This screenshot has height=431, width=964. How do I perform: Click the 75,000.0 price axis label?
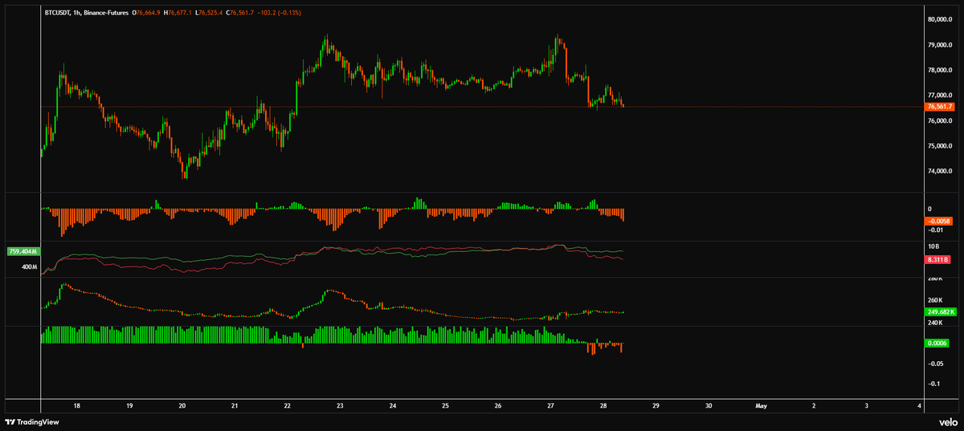940,146
